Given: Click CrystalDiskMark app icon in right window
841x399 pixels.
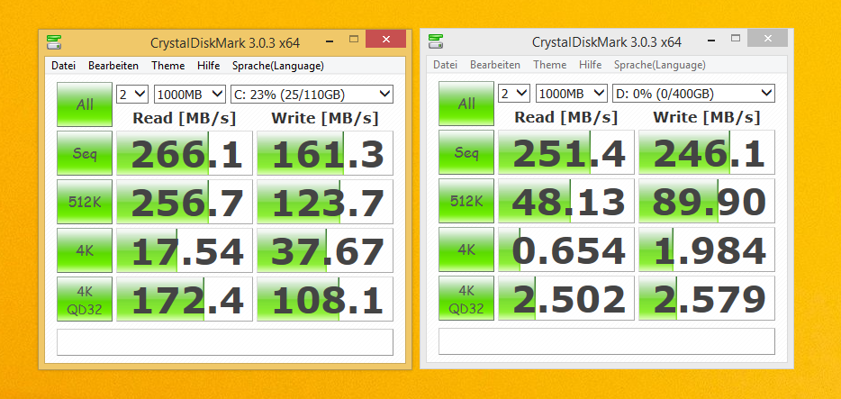Looking at the screenshot, I should 436,41.
